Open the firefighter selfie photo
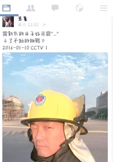Image resolution: width=113 pixels, height=162 pixels. (x=55, y=107)
